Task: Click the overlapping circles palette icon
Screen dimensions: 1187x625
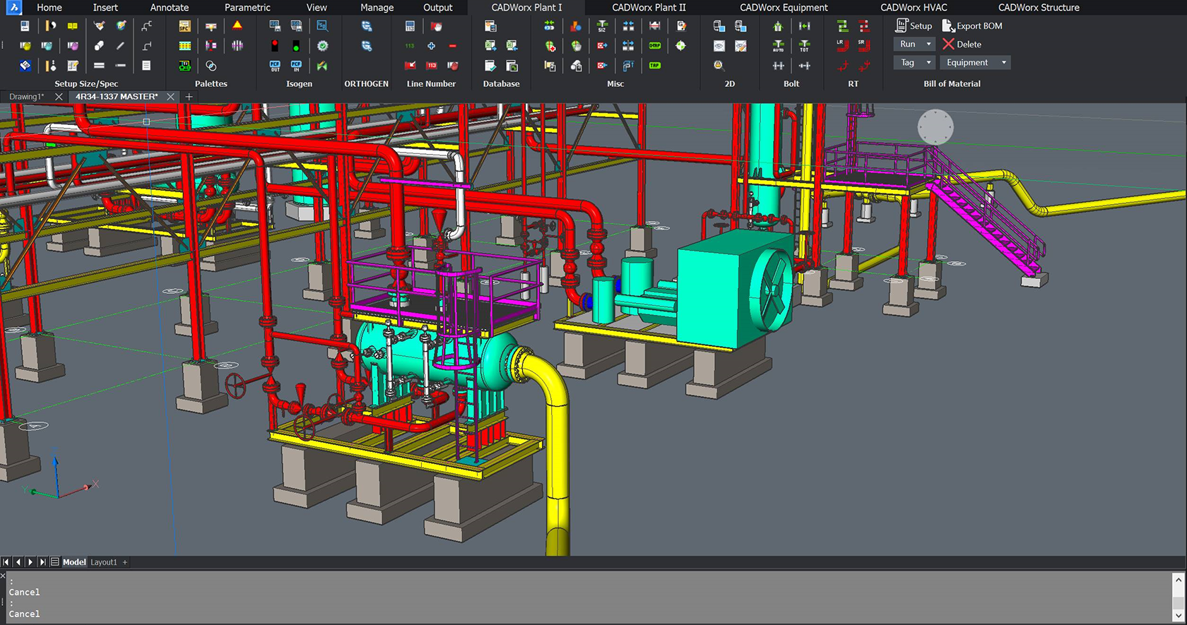Action: pos(211,66)
